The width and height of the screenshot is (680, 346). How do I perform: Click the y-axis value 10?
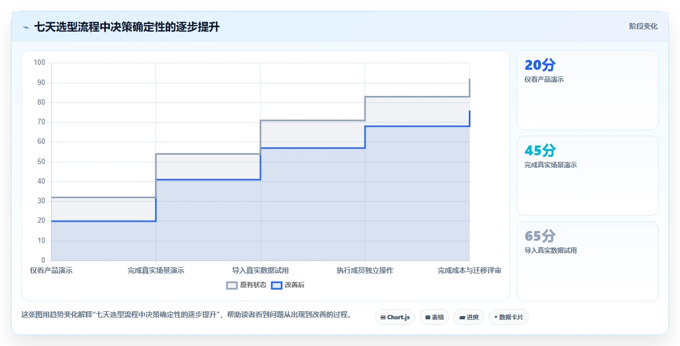41,241
